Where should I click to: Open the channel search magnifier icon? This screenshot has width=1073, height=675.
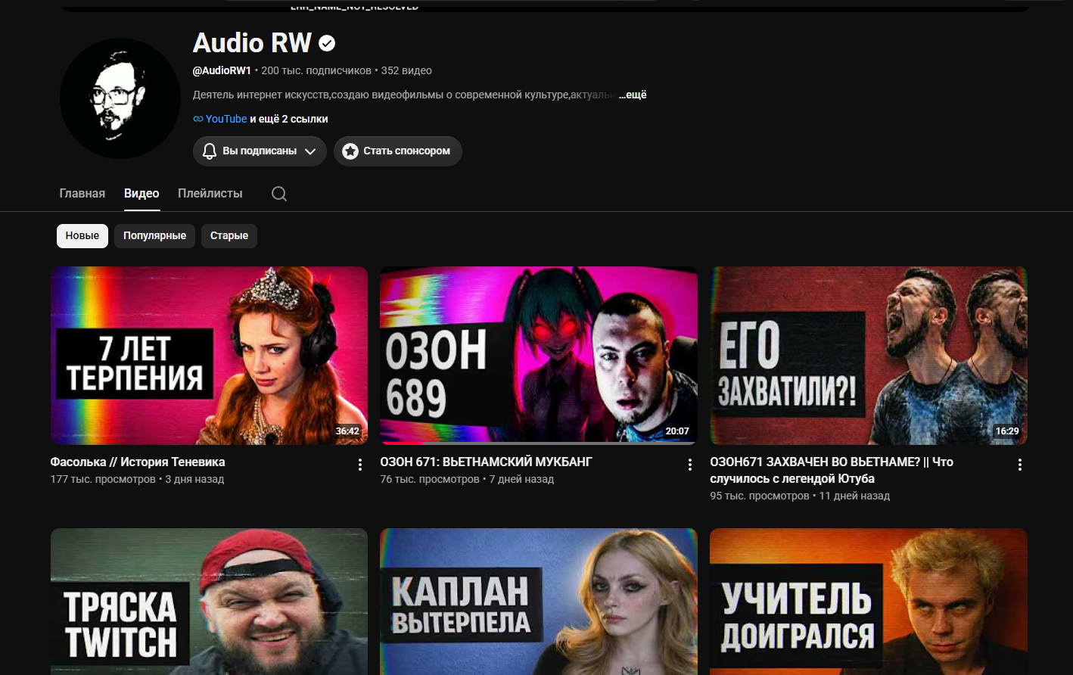click(x=279, y=194)
